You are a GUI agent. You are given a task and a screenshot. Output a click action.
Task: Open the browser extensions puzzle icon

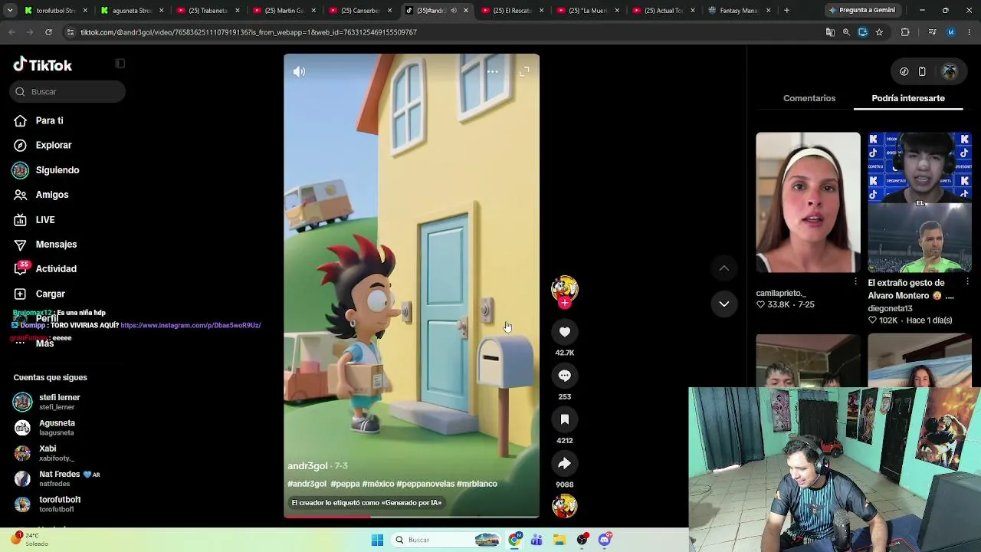tap(905, 32)
